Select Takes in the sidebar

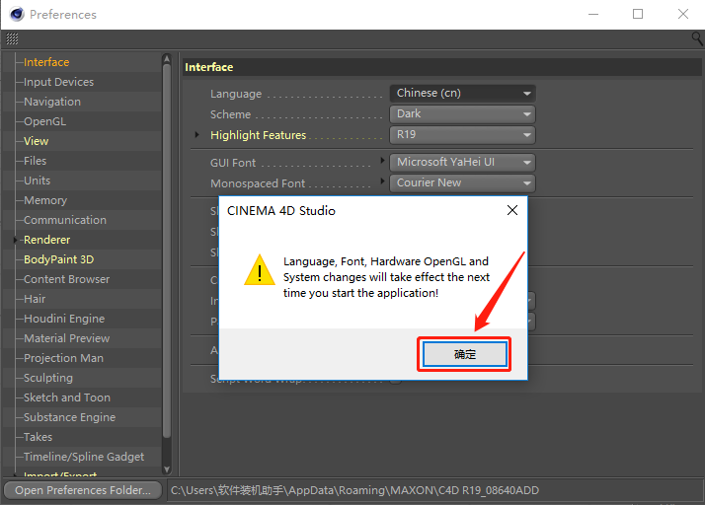pos(38,437)
